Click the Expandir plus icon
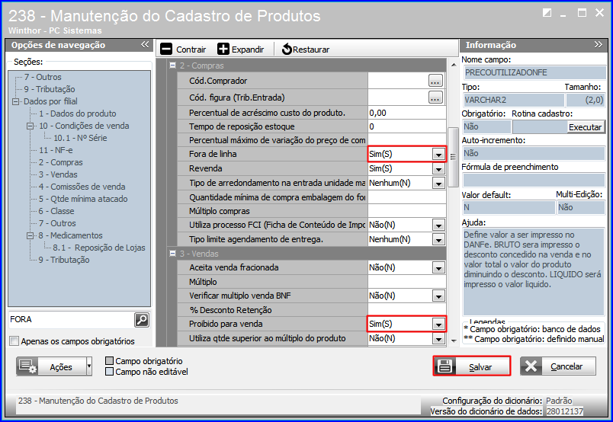The height and width of the screenshot is (422, 613). tap(223, 50)
